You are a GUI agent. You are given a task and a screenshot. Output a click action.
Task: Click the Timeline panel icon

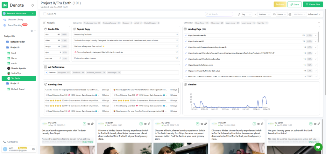tap(185, 85)
